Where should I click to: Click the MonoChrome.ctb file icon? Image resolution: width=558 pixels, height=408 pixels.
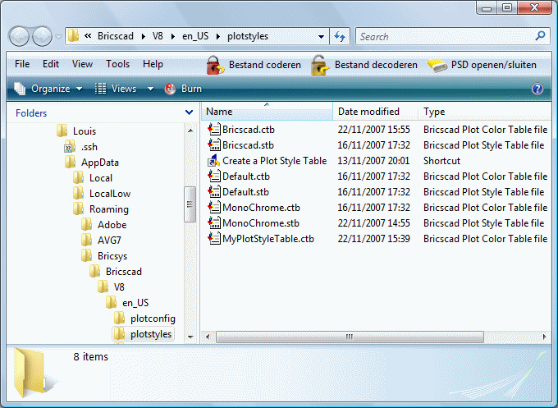tap(214, 208)
